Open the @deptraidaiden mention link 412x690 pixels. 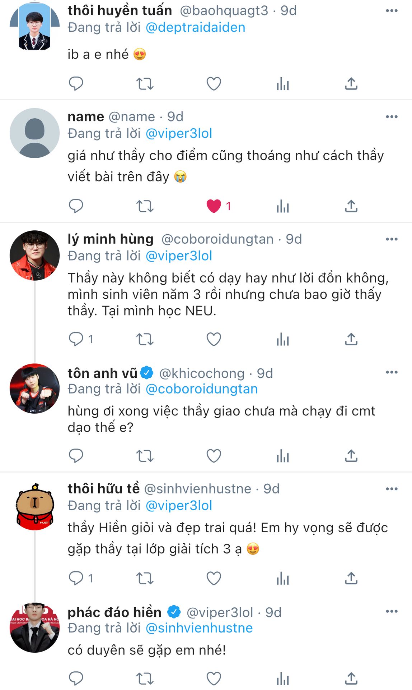pyautogui.click(x=195, y=28)
